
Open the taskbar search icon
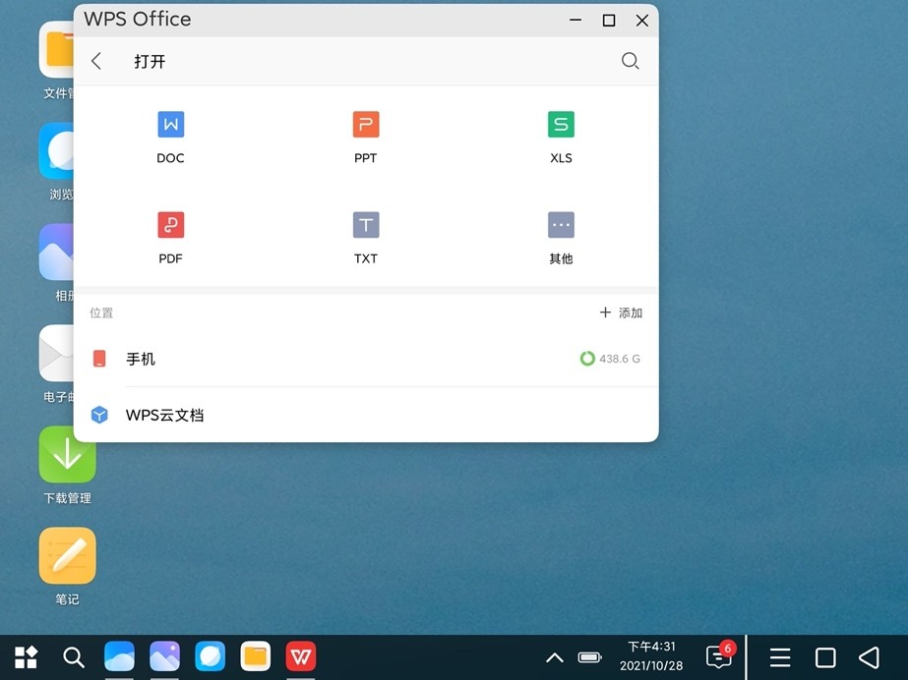coord(74,656)
